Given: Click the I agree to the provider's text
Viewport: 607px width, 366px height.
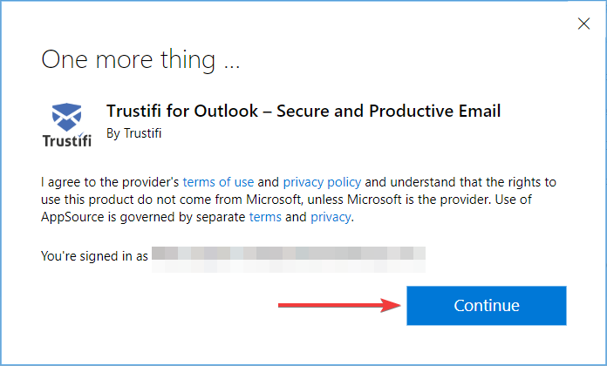Looking at the screenshot, I should click(110, 182).
